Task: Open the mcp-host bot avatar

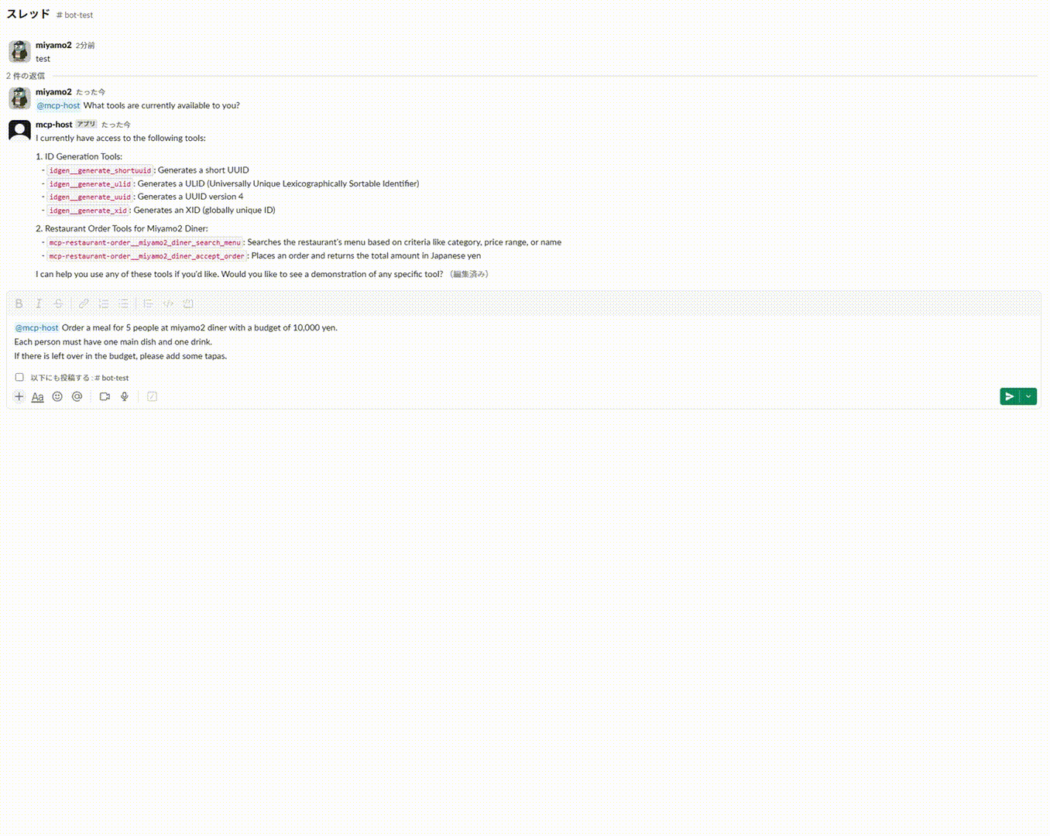Action: 19,131
